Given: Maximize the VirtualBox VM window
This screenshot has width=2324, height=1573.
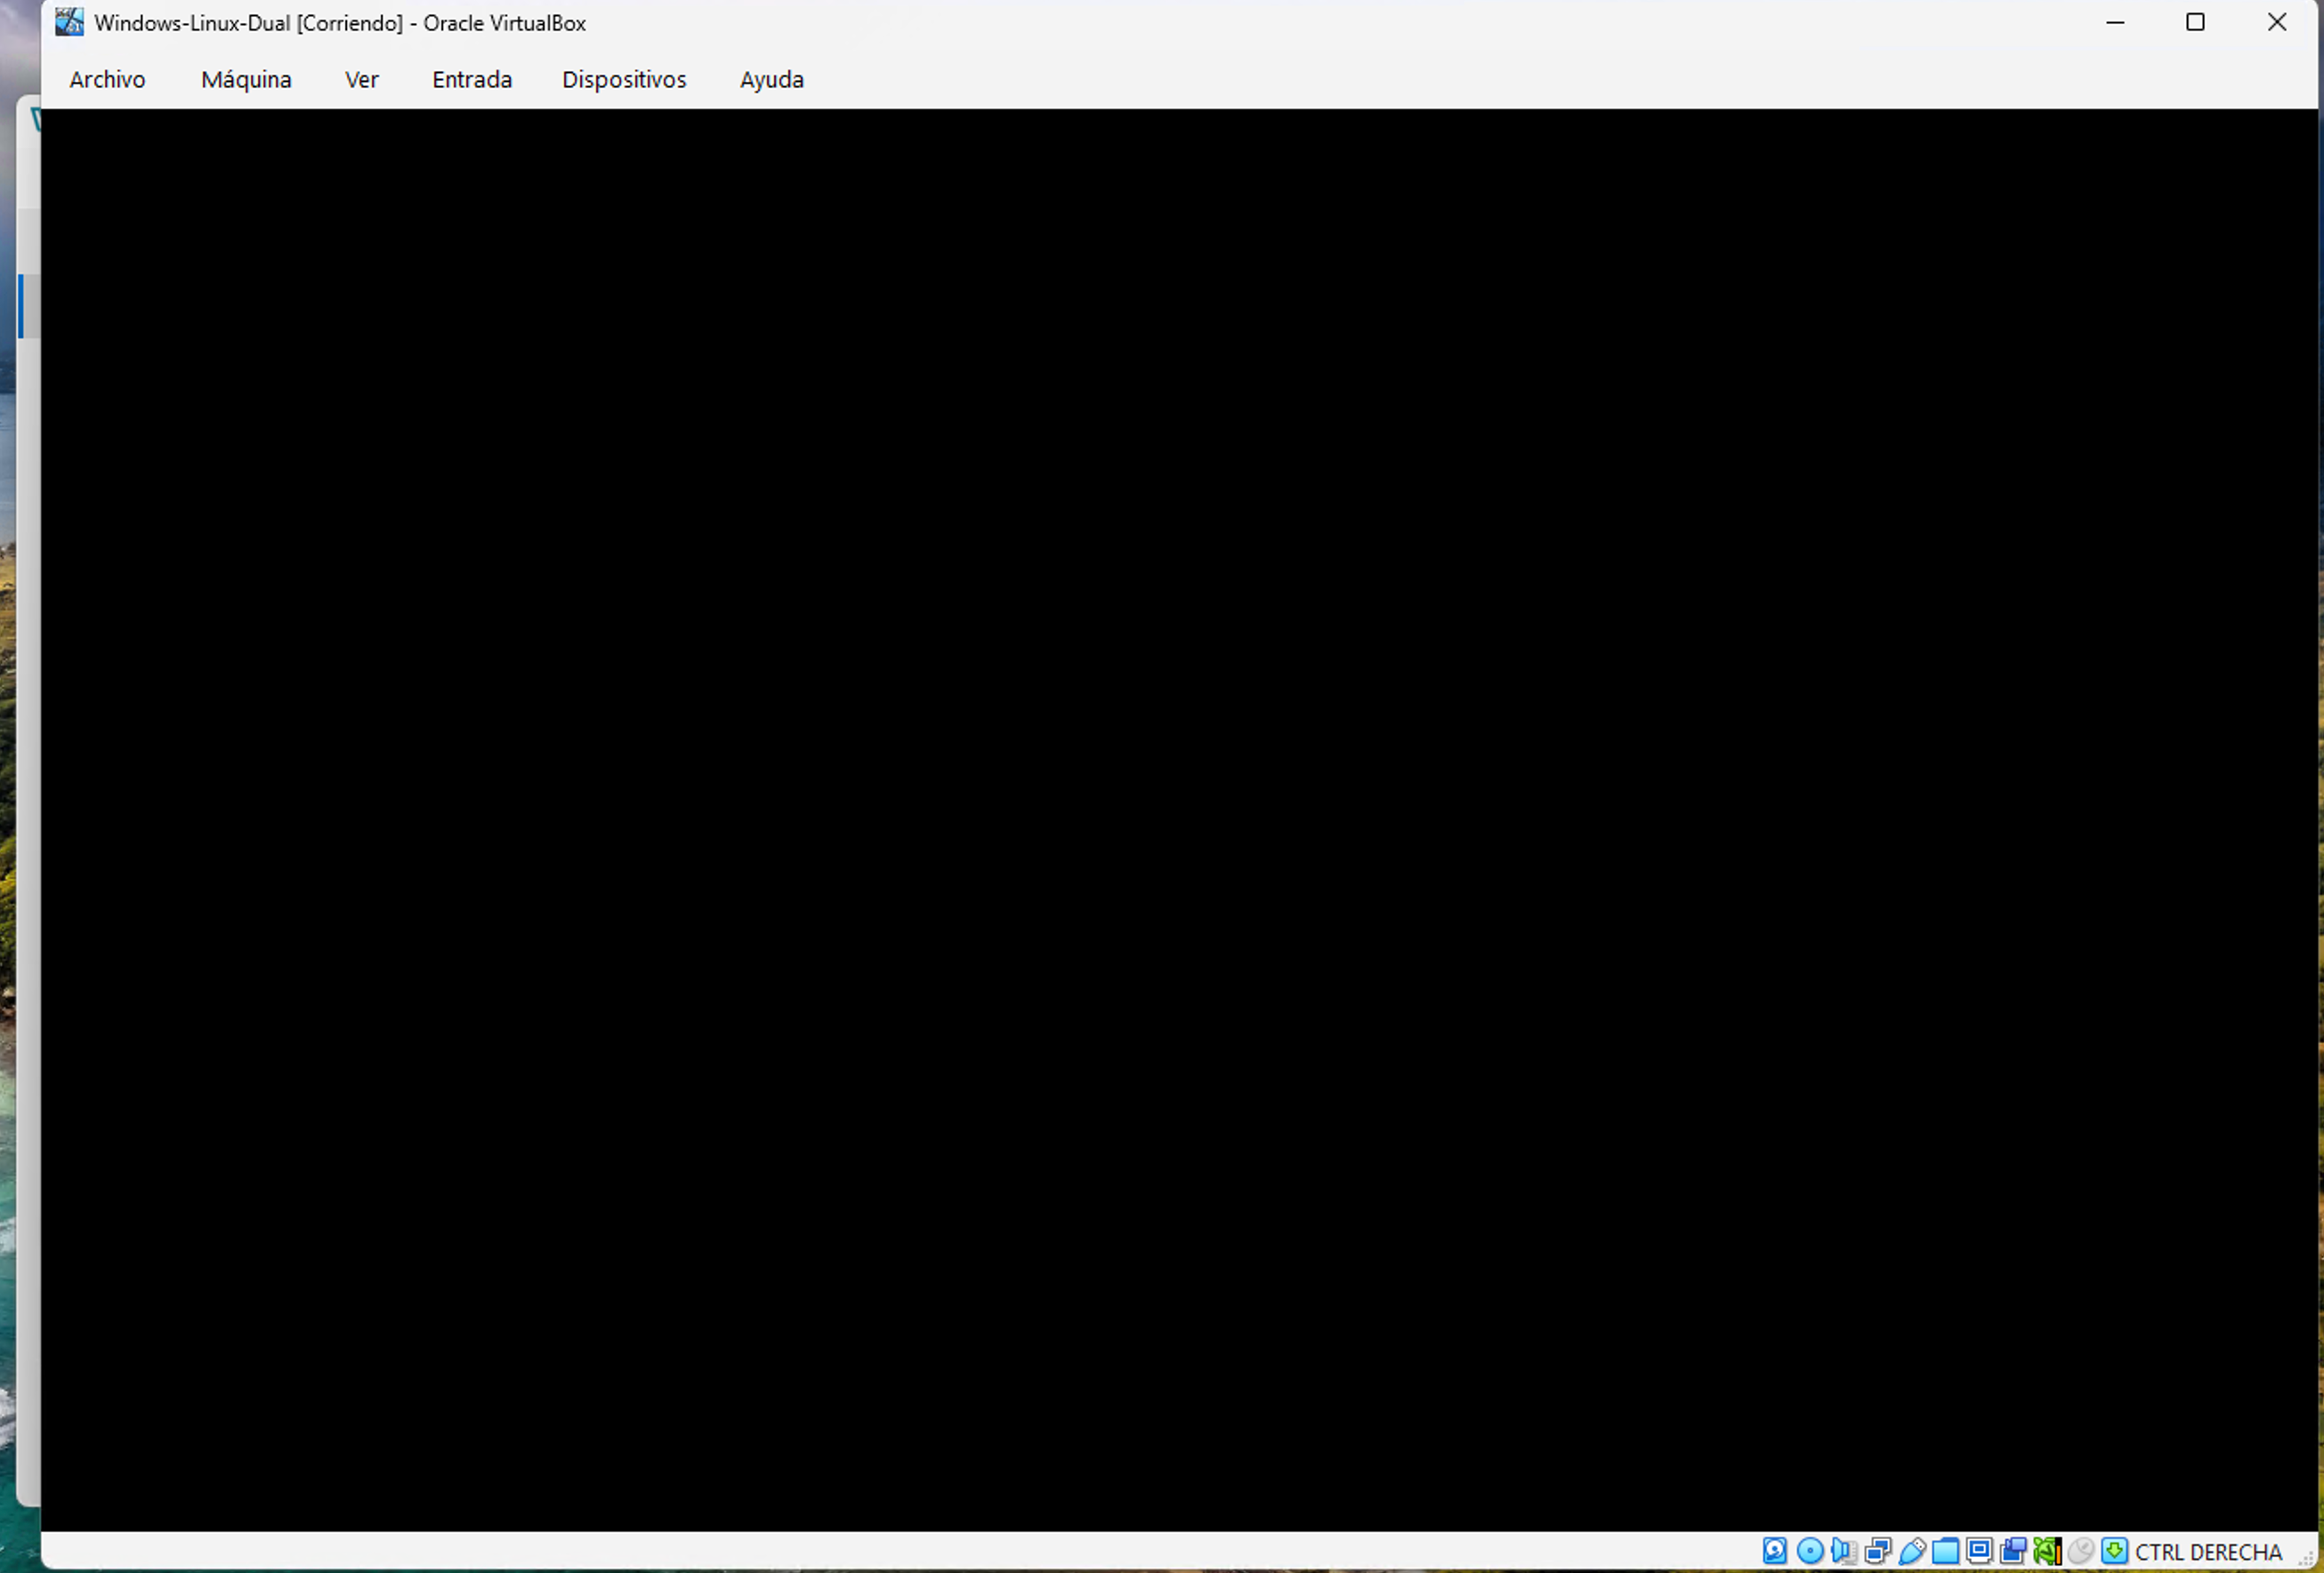Looking at the screenshot, I should click(2195, 22).
